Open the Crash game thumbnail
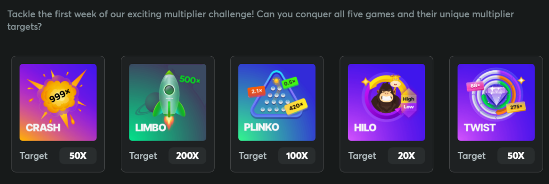The image size is (549, 184). pos(58,102)
